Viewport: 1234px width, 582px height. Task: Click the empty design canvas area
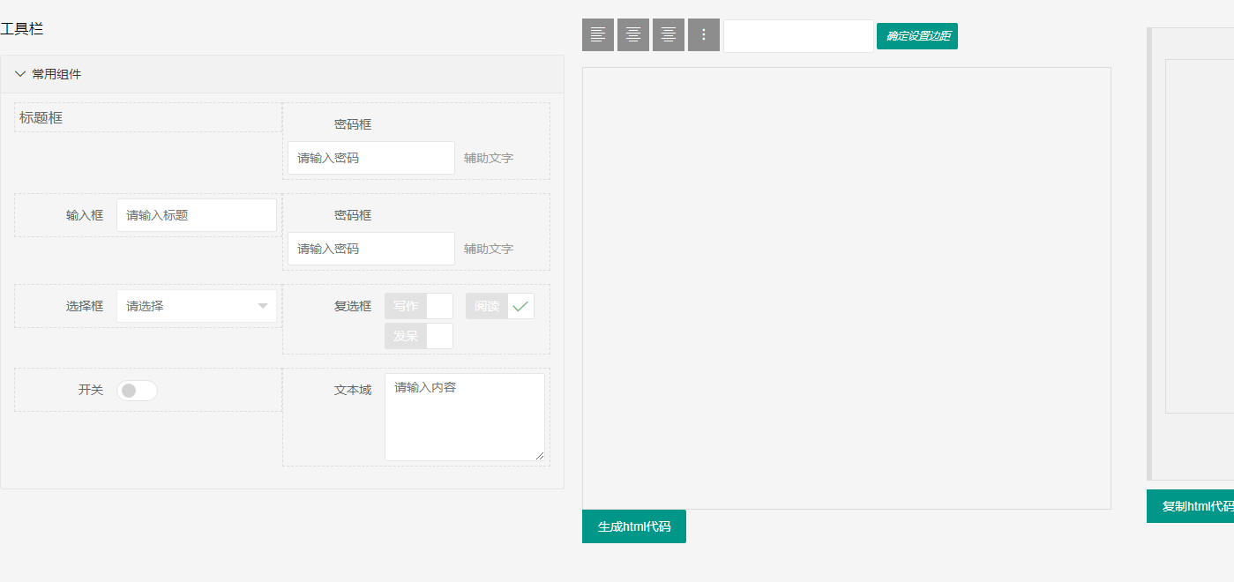coord(847,288)
